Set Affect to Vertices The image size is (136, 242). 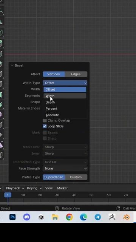(54, 74)
